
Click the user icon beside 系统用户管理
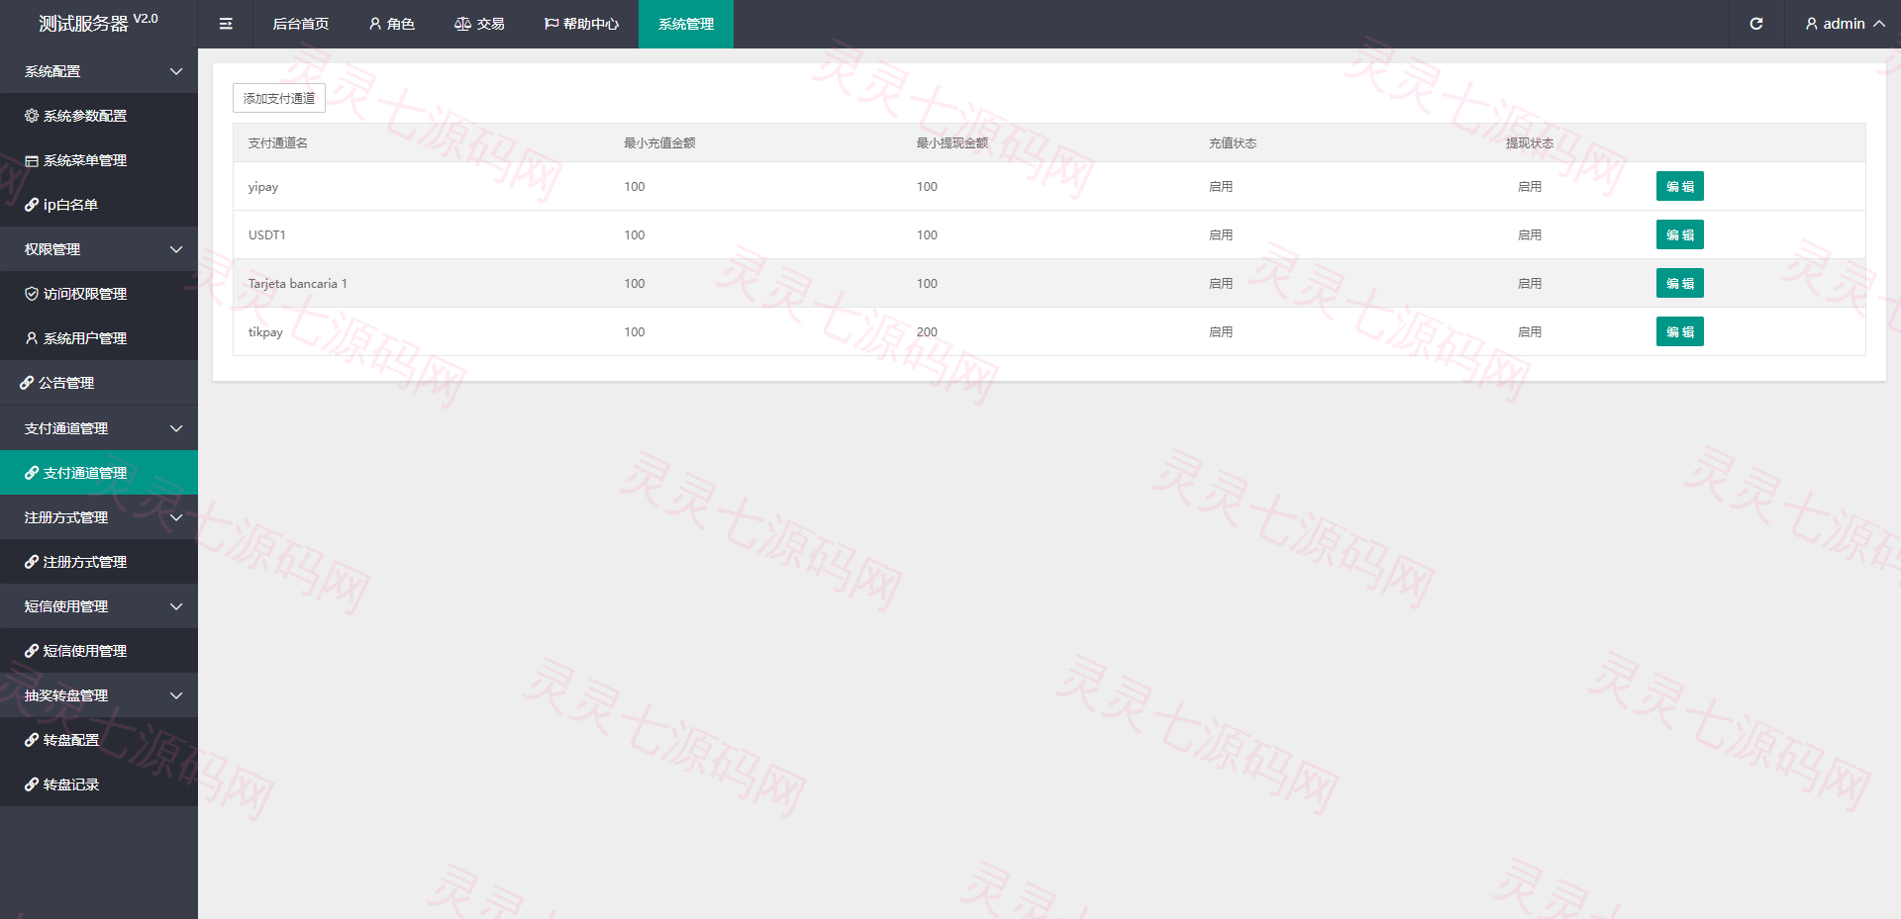[32, 338]
